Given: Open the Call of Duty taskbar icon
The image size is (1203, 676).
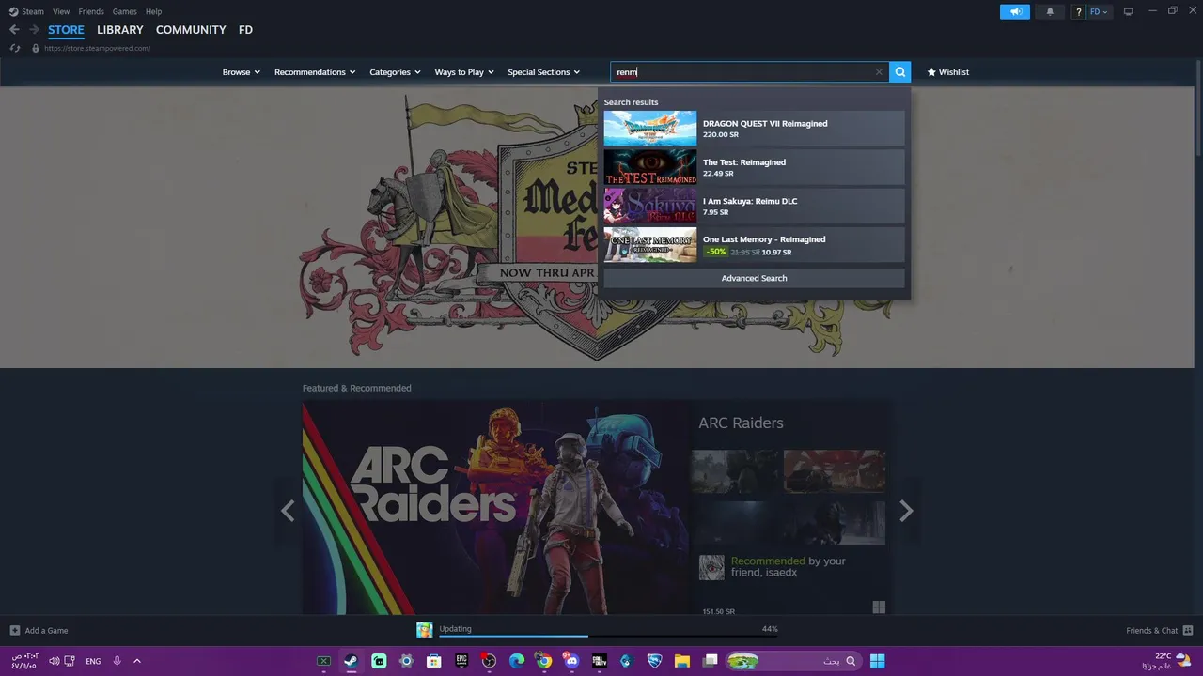Looking at the screenshot, I should point(600,661).
